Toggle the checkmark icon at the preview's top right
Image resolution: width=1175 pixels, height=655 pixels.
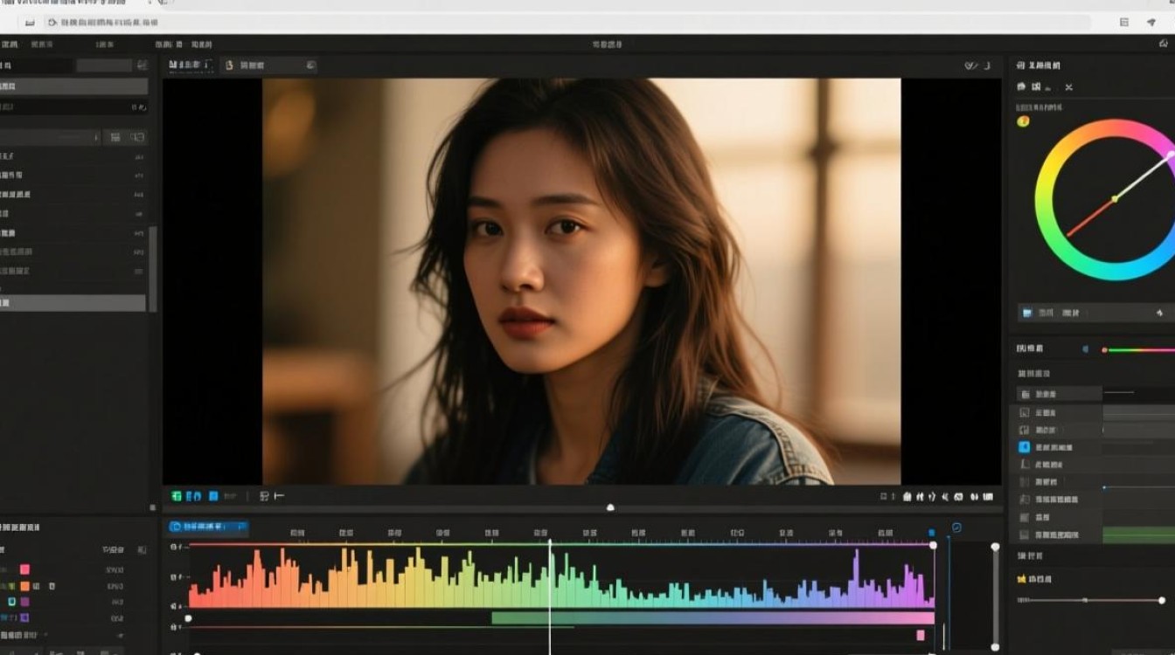click(970, 65)
